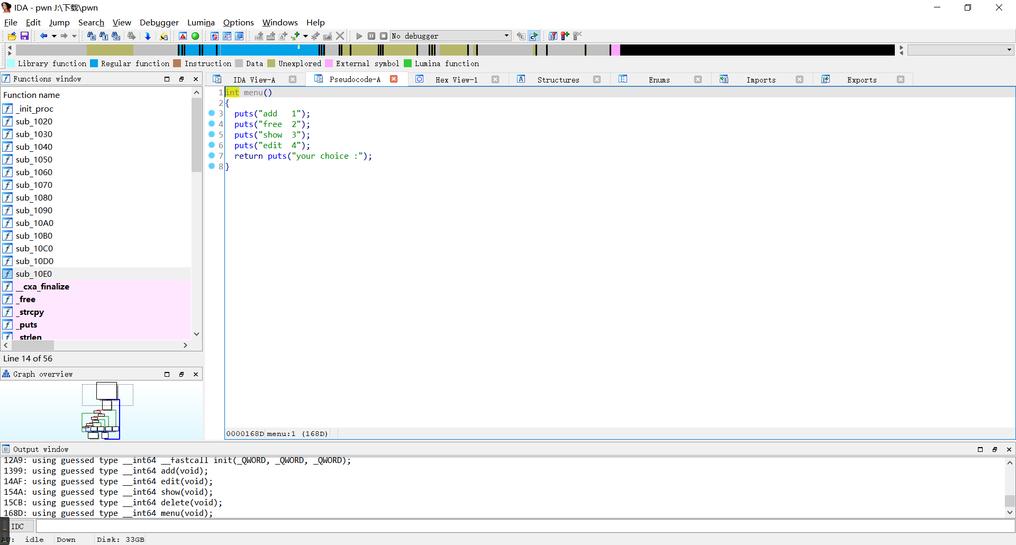The height and width of the screenshot is (545, 1016).
Task: Toggle breakpoint dot on line 3
Action: pos(212,113)
